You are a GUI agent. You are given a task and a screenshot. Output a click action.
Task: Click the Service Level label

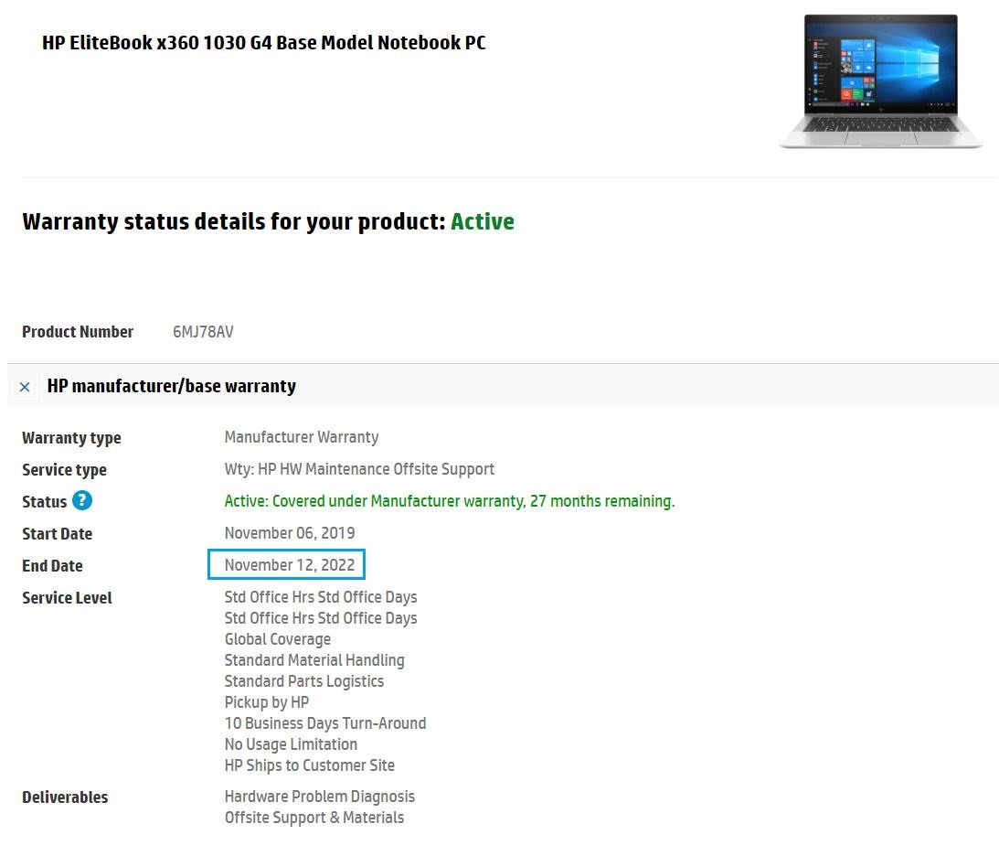[67, 598]
